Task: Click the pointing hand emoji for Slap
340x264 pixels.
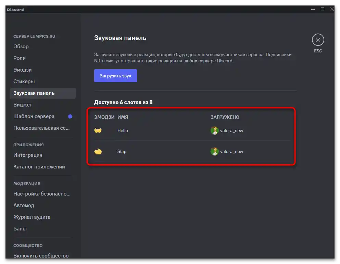Action: click(x=98, y=151)
